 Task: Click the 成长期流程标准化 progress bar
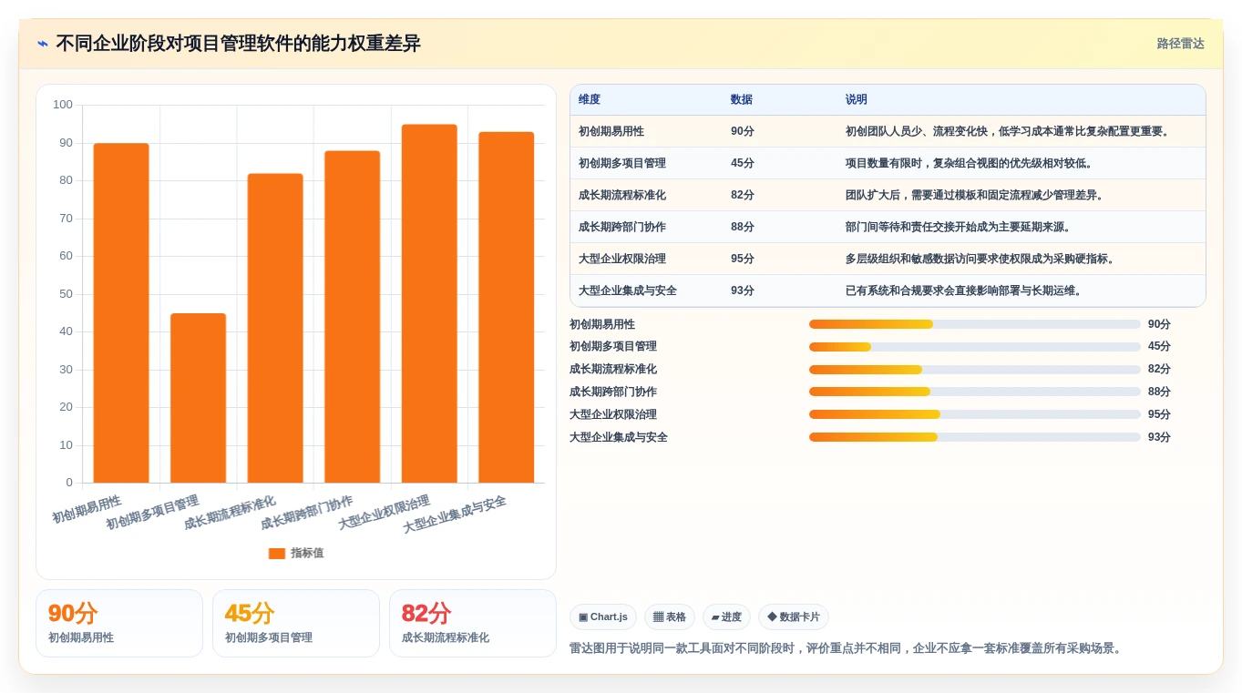[975, 370]
